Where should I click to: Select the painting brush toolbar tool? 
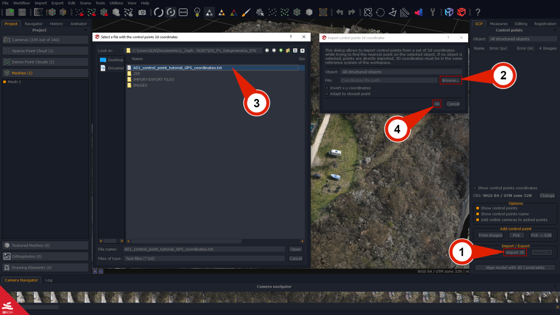246,12
